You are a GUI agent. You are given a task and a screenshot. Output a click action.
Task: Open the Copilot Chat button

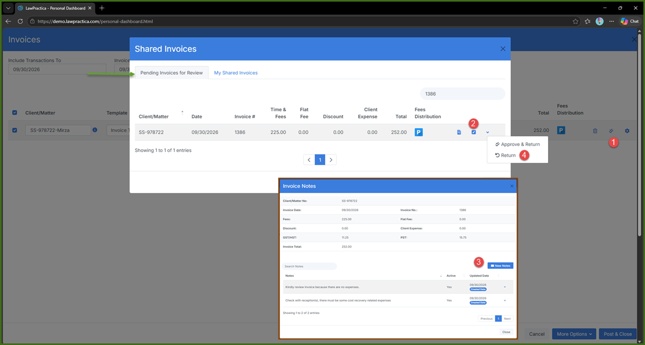point(629,21)
